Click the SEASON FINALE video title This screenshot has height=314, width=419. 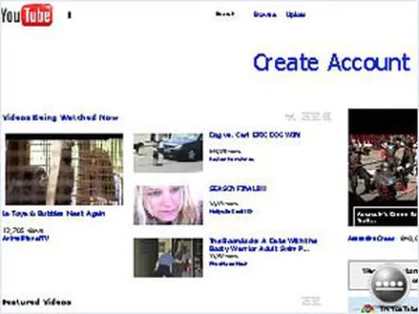pos(237,188)
